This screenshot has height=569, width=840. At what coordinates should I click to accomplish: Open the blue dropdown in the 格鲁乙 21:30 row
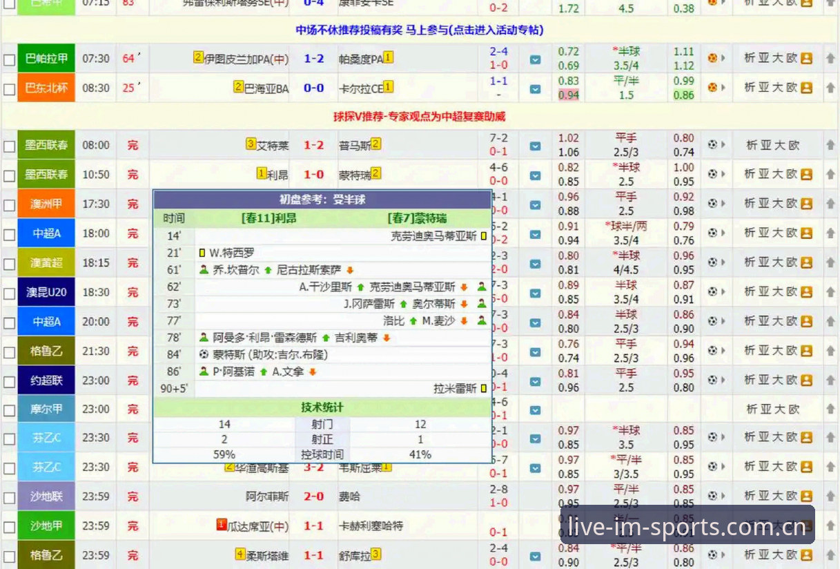535,352
